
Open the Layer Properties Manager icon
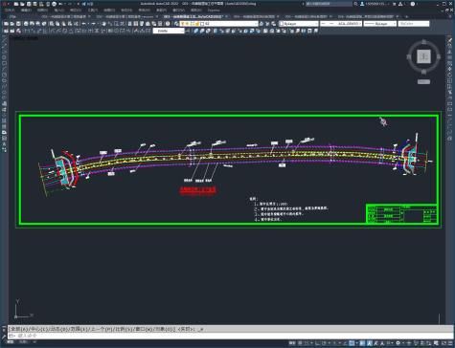pos(176,24)
